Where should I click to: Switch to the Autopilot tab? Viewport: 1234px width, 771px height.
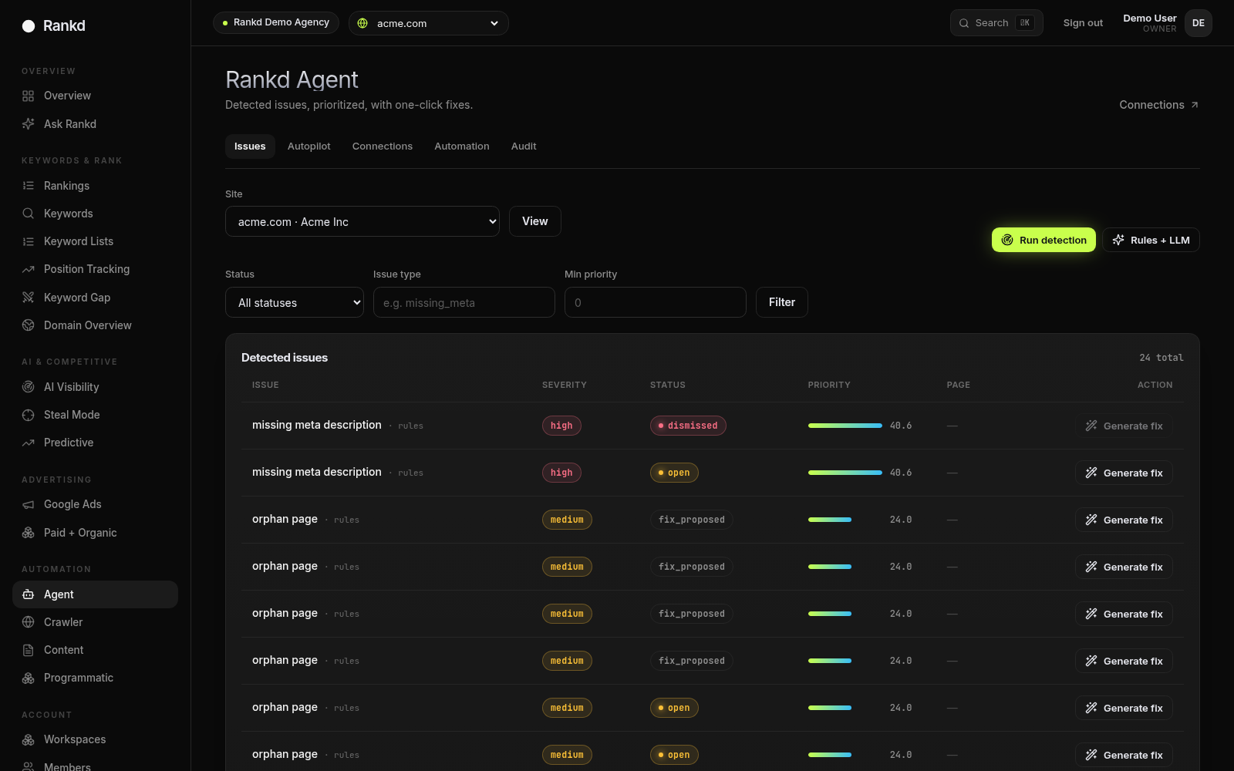(x=309, y=146)
